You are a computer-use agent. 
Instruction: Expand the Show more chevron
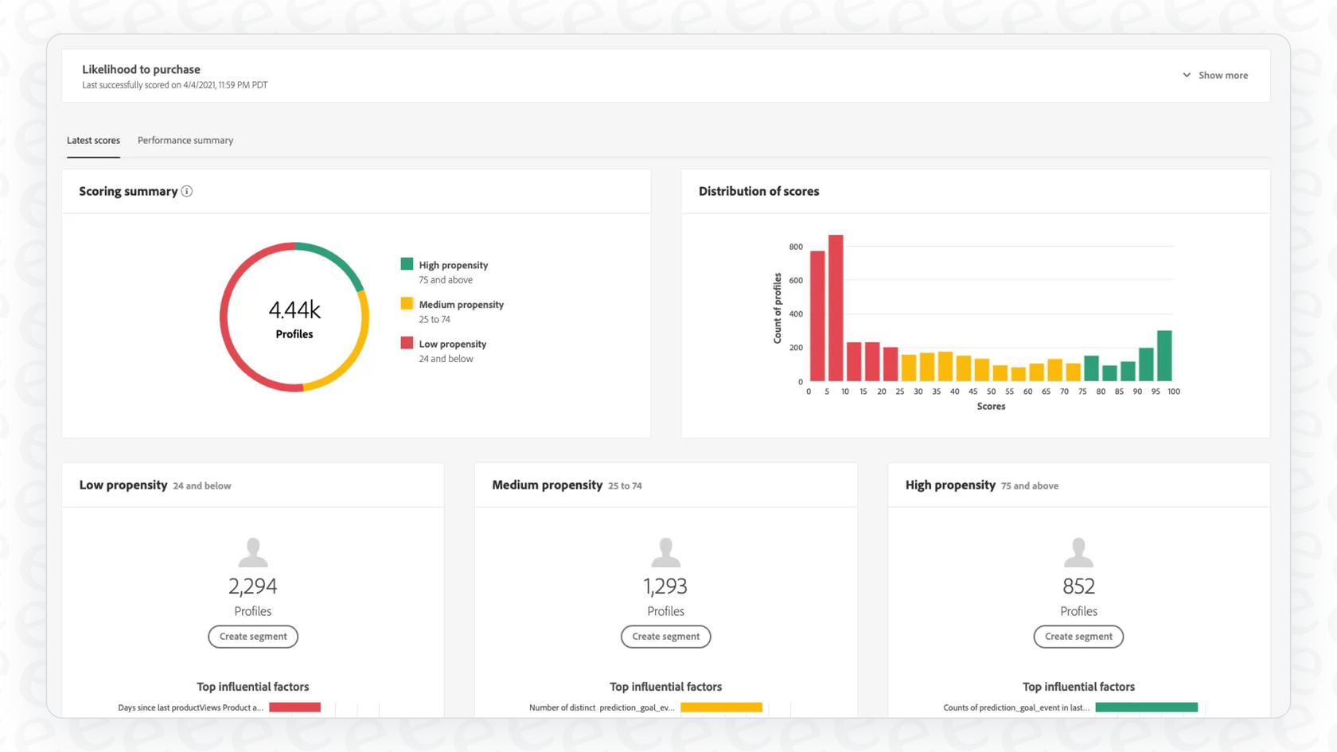tap(1186, 75)
